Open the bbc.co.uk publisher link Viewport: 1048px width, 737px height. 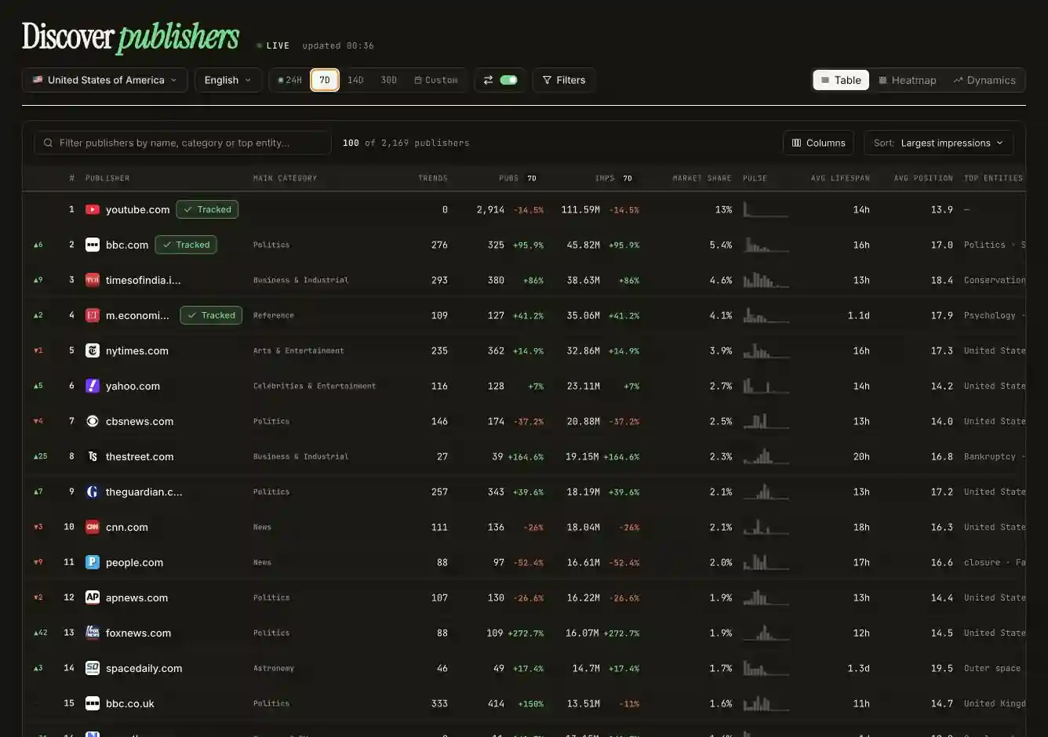pos(130,703)
